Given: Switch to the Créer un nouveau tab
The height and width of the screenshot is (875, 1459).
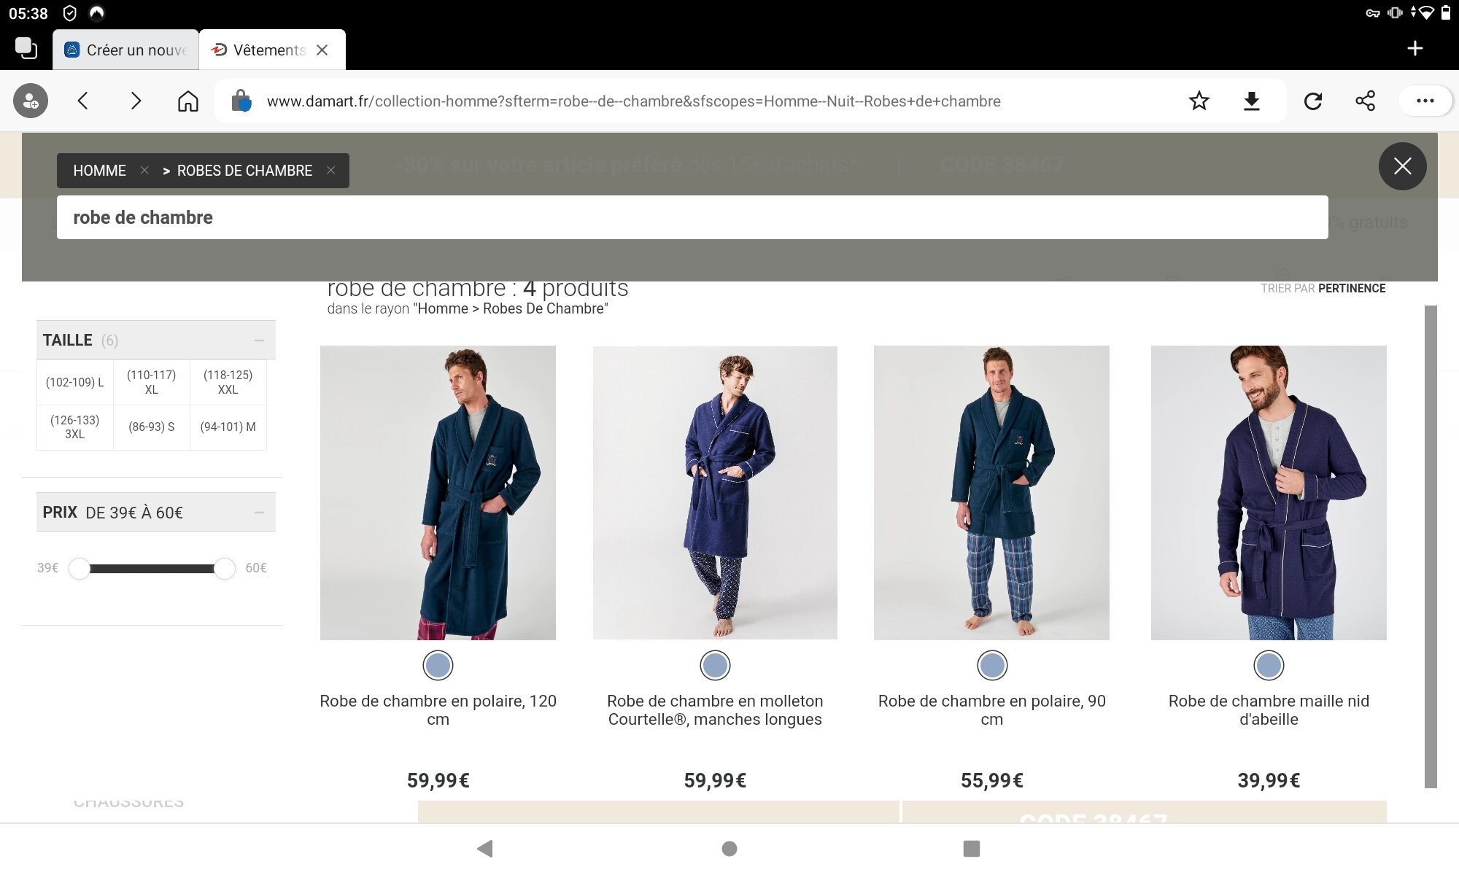Looking at the screenshot, I should coord(125,50).
